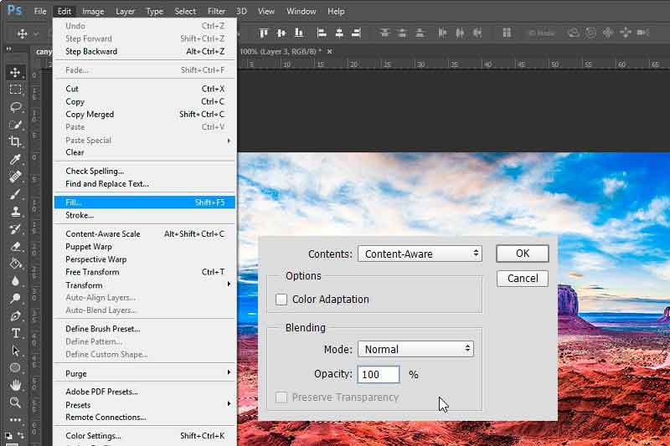
Task: Select the Eyedropper tool
Action: tap(16, 159)
